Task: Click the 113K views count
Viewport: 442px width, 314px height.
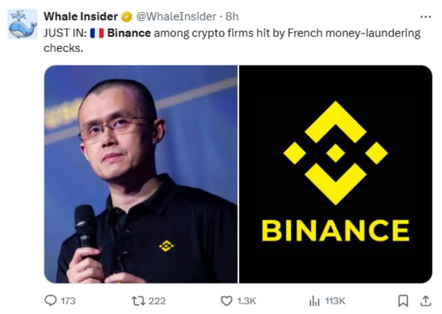Action: point(335,301)
